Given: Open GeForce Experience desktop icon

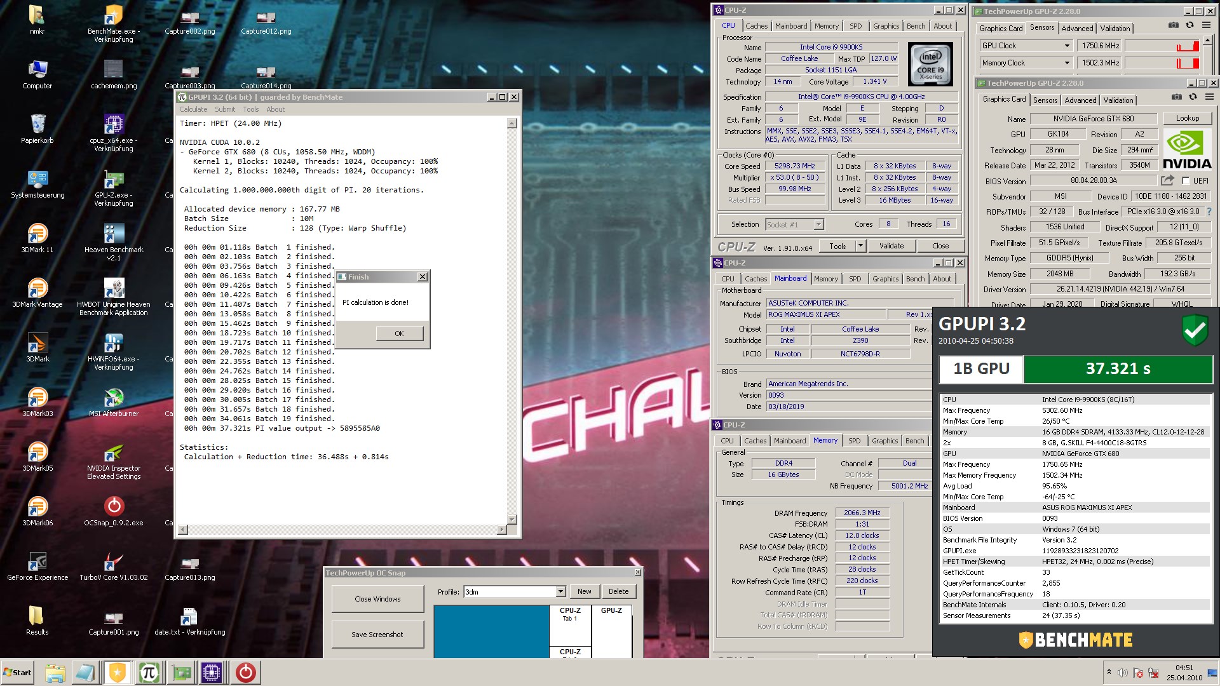Looking at the screenshot, I should click(x=37, y=566).
